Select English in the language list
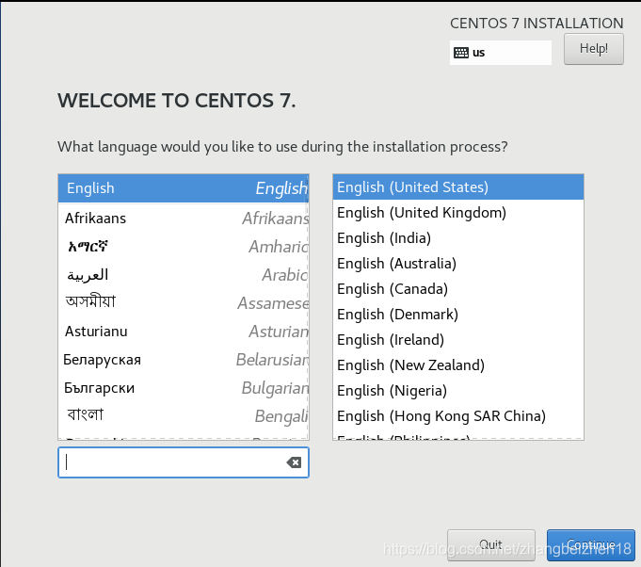 pos(184,188)
